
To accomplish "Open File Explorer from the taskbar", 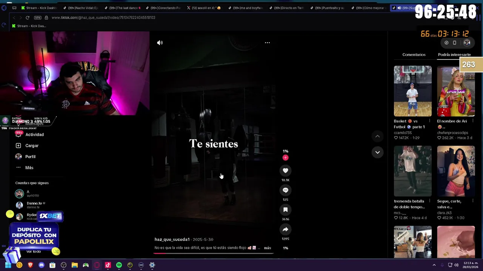I will pyautogui.click(x=75, y=265).
